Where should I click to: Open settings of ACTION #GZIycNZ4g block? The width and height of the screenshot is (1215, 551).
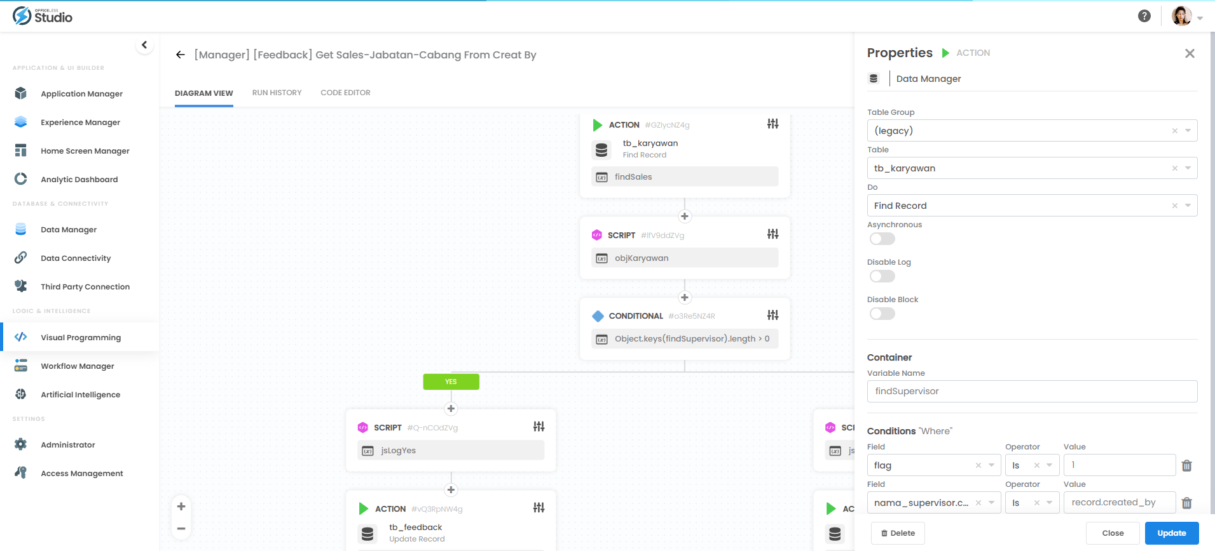click(772, 124)
